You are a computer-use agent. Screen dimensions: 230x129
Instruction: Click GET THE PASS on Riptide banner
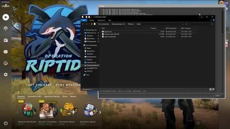click(40, 85)
